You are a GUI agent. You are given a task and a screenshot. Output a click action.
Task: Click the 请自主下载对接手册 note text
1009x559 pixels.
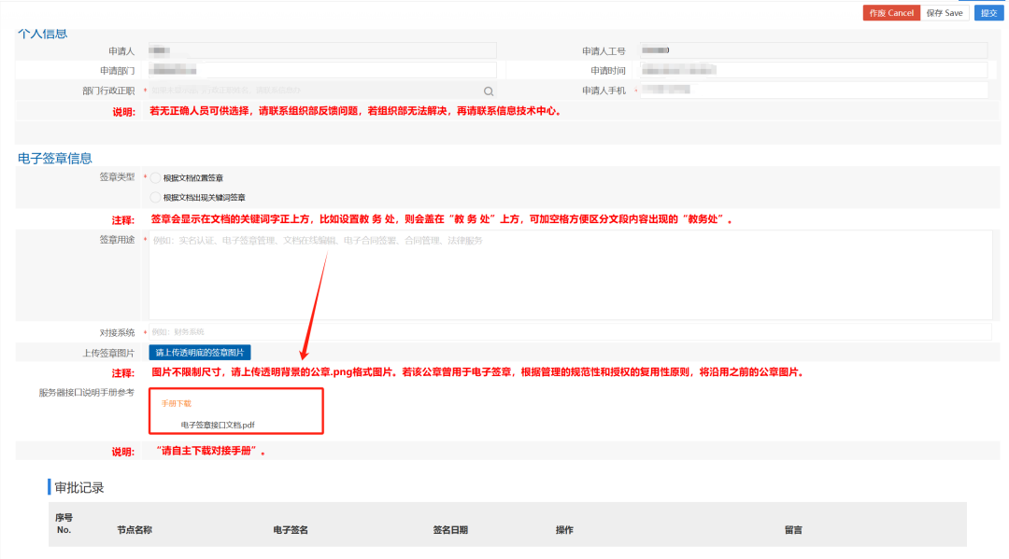212,451
